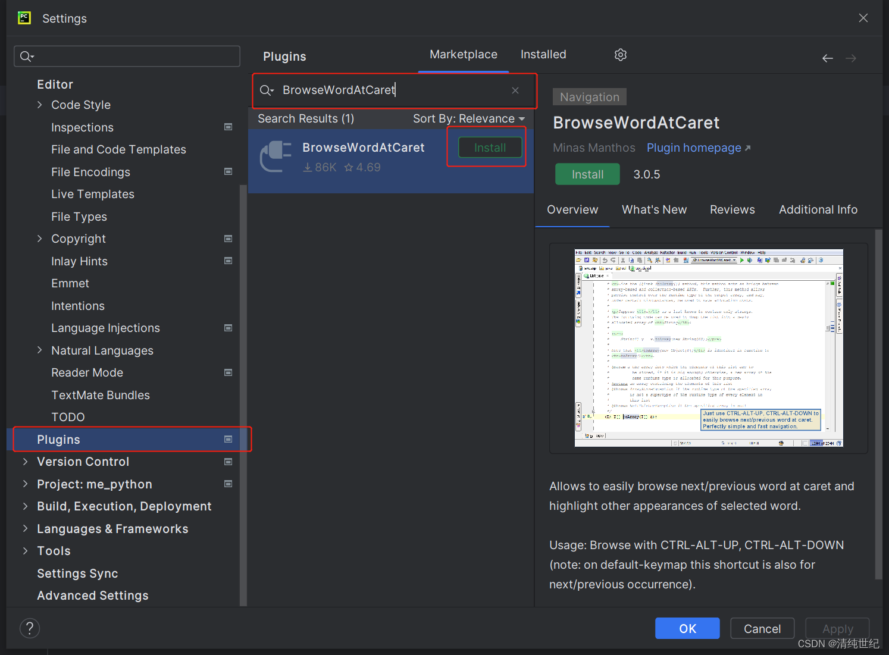Click the project-level icon next to Inlay Hints

coord(228,261)
